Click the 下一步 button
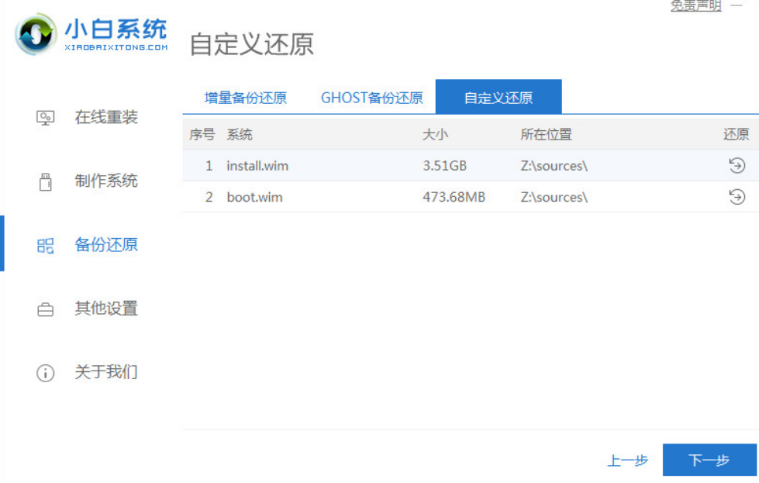The image size is (759, 483). (709, 460)
